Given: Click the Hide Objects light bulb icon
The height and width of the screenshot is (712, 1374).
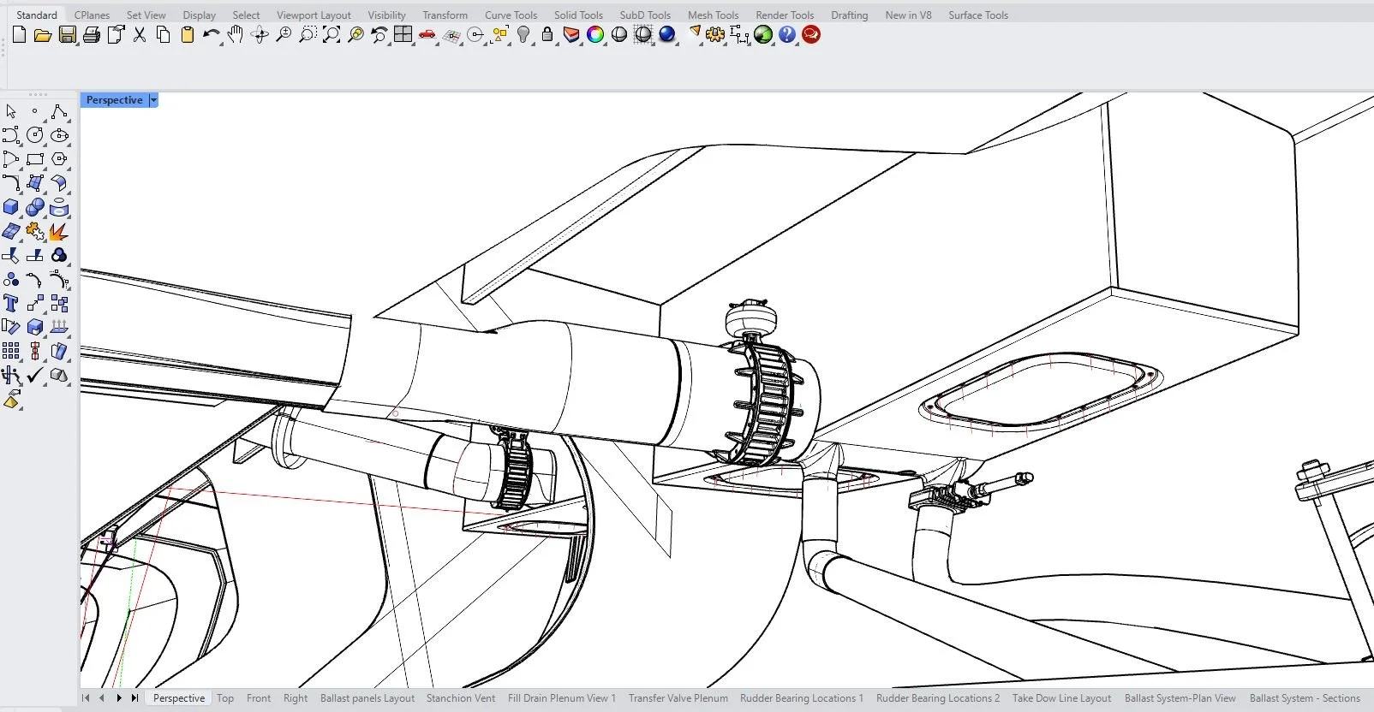Looking at the screenshot, I should [523, 35].
